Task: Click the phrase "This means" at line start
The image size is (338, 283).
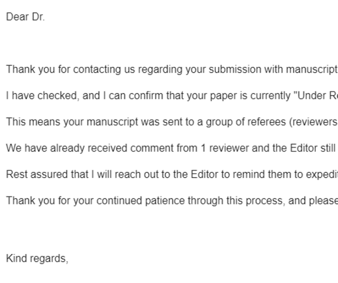Action: pyautogui.click(x=33, y=122)
